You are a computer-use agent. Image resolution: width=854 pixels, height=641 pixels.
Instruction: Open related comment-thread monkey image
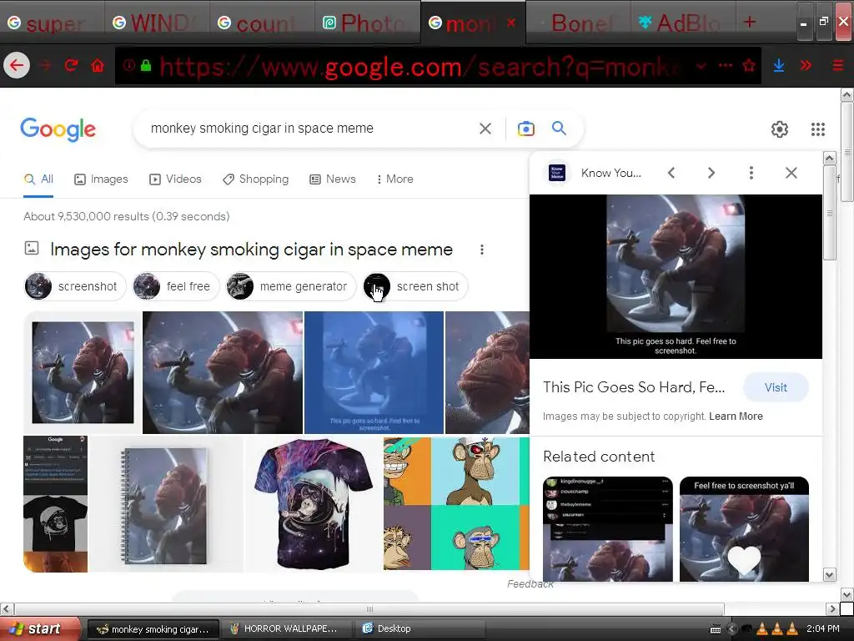pos(608,529)
